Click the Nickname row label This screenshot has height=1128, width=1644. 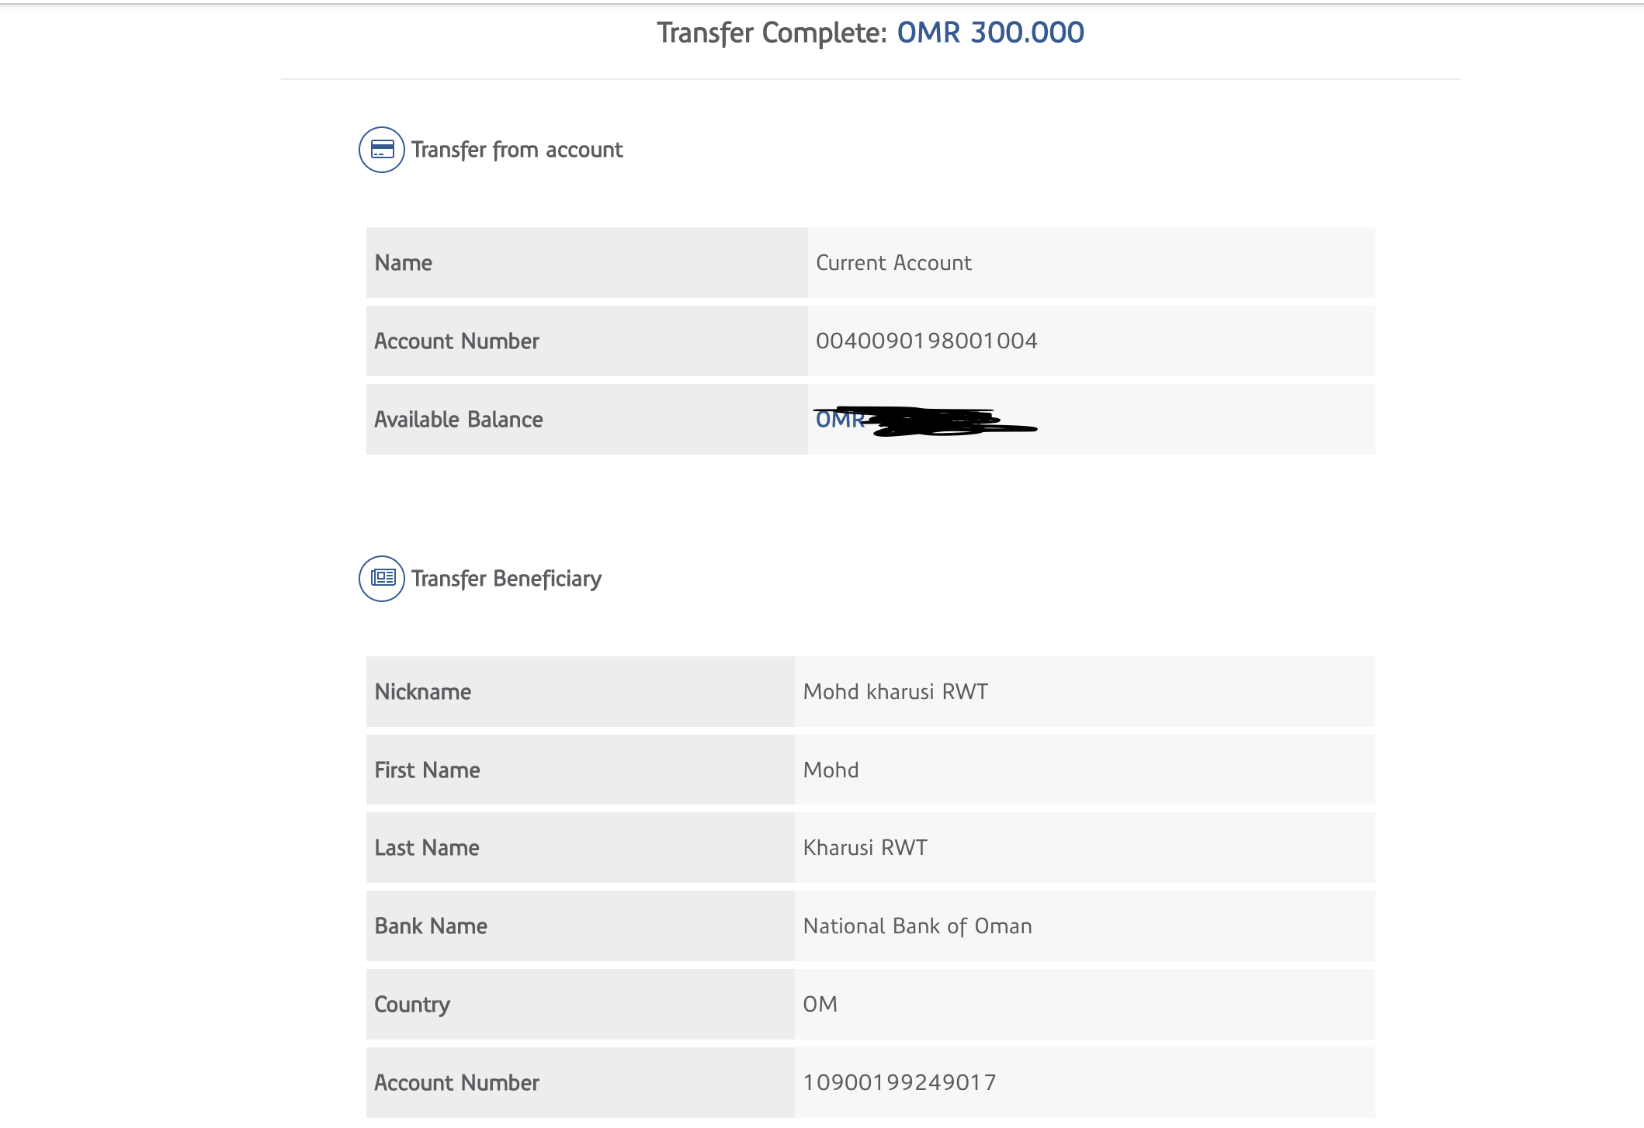(x=423, y=692)
